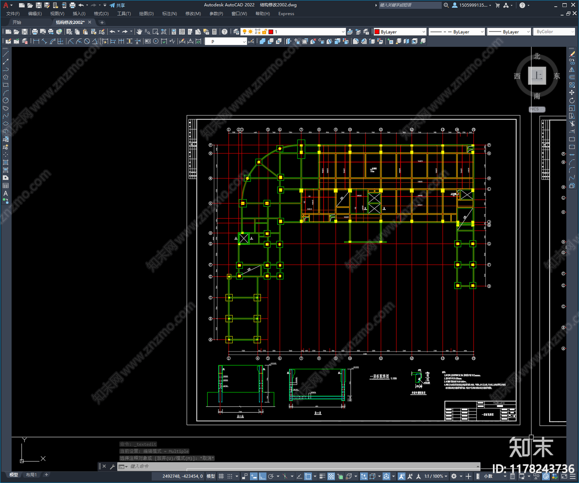Select the Multiline Text A tool

tap(5, 193)
